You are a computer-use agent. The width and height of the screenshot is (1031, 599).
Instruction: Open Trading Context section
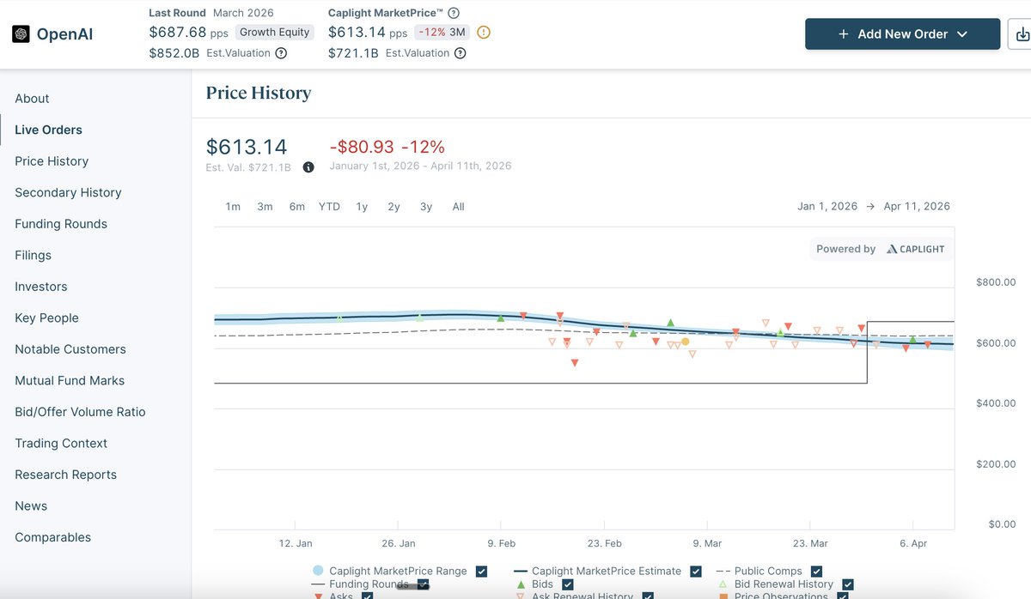point(61,443)
